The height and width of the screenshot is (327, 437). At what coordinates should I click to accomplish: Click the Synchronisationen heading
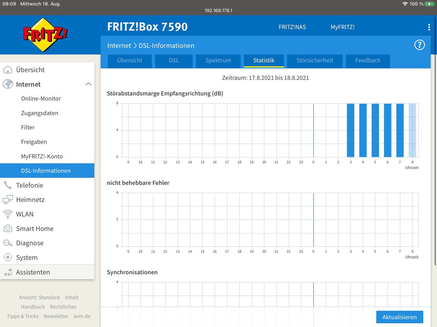click(132, 272)
